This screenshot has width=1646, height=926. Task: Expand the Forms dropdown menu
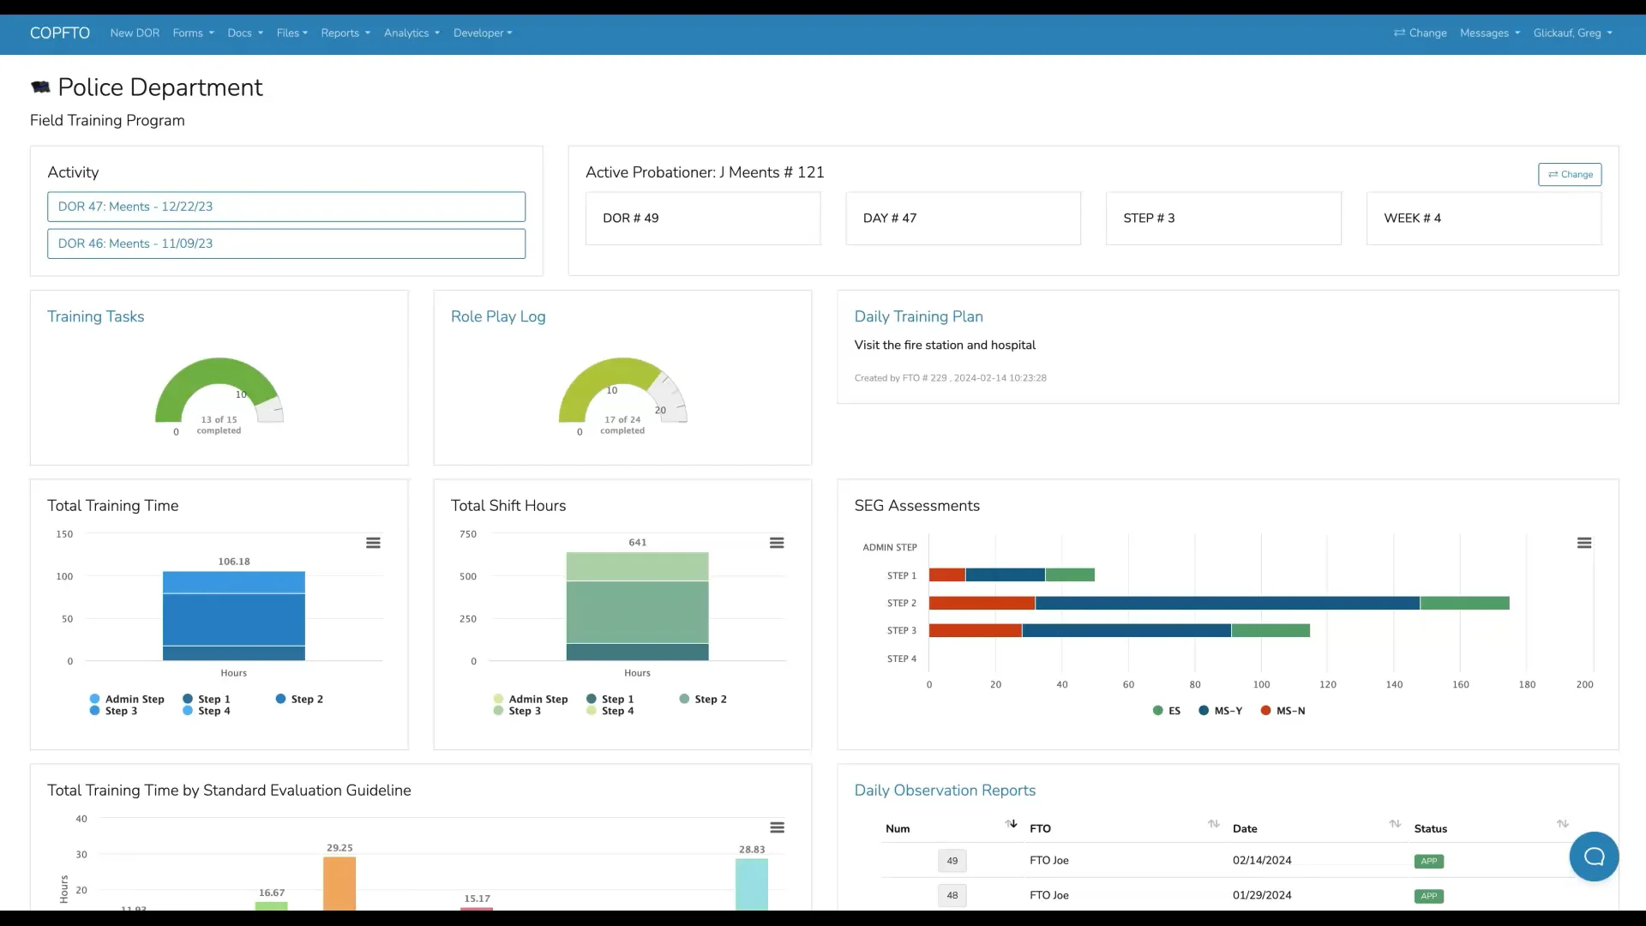coord(193,33)
